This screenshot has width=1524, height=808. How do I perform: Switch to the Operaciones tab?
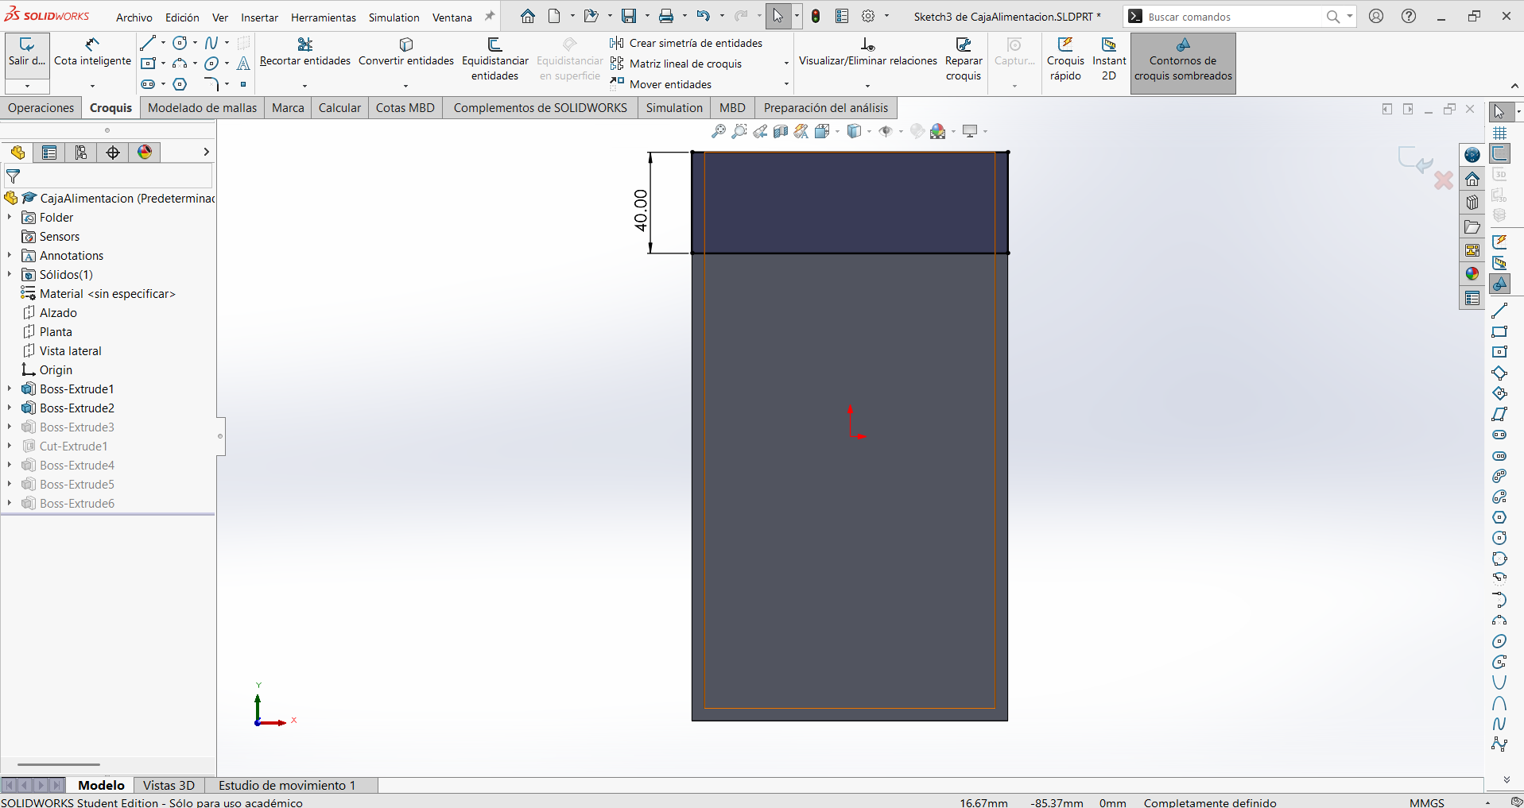tap(41, 108)
